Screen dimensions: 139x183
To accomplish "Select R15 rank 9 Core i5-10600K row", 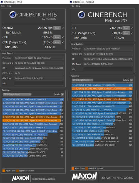I will (x=33, y=127).
